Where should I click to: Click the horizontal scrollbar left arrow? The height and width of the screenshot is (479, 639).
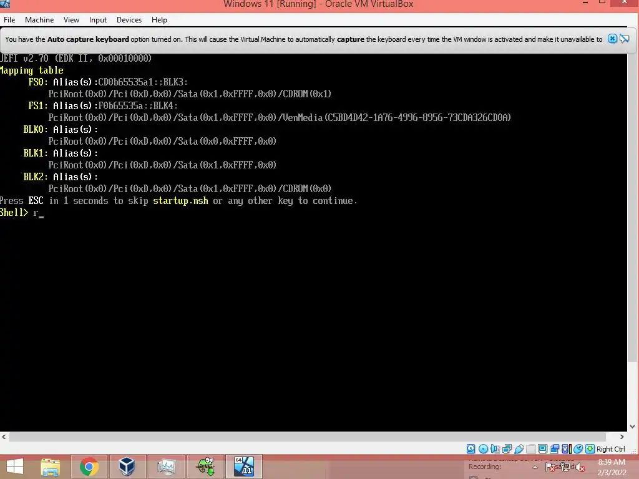4,437
